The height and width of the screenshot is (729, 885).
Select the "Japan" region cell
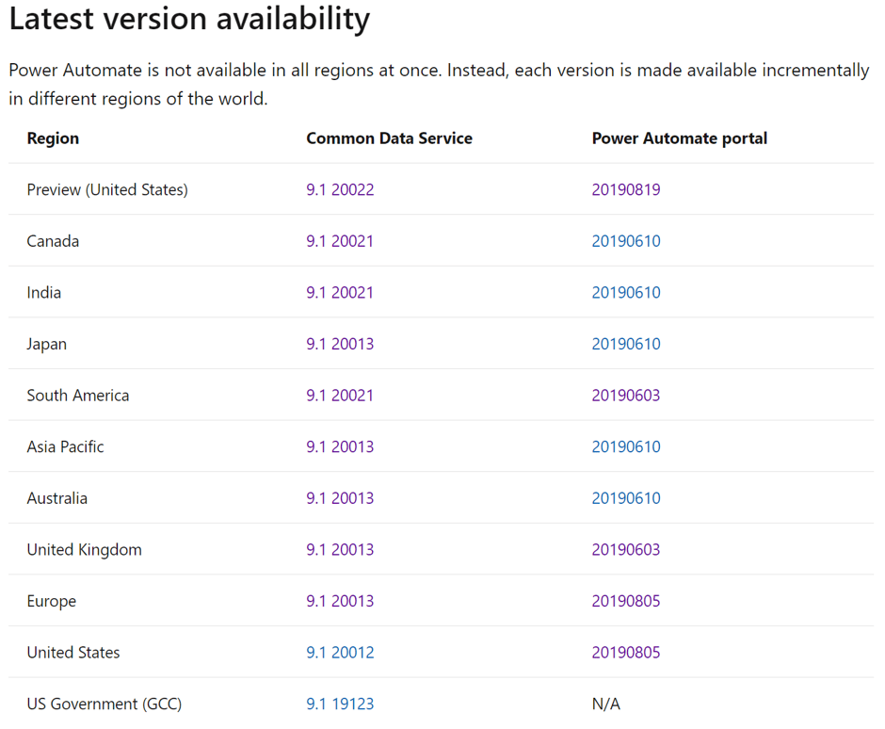point(47,344)
